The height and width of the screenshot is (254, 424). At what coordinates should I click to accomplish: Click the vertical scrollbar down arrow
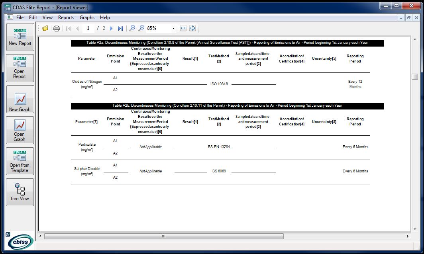[415, 229]
